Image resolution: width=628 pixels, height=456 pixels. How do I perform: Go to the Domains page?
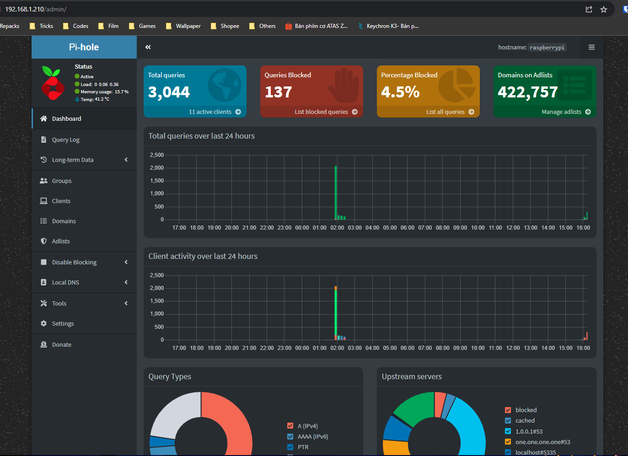84,221
